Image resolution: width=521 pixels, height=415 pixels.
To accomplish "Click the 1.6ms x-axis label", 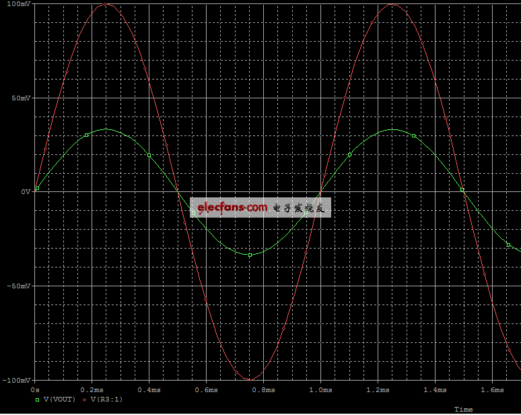I will [493, 389].
